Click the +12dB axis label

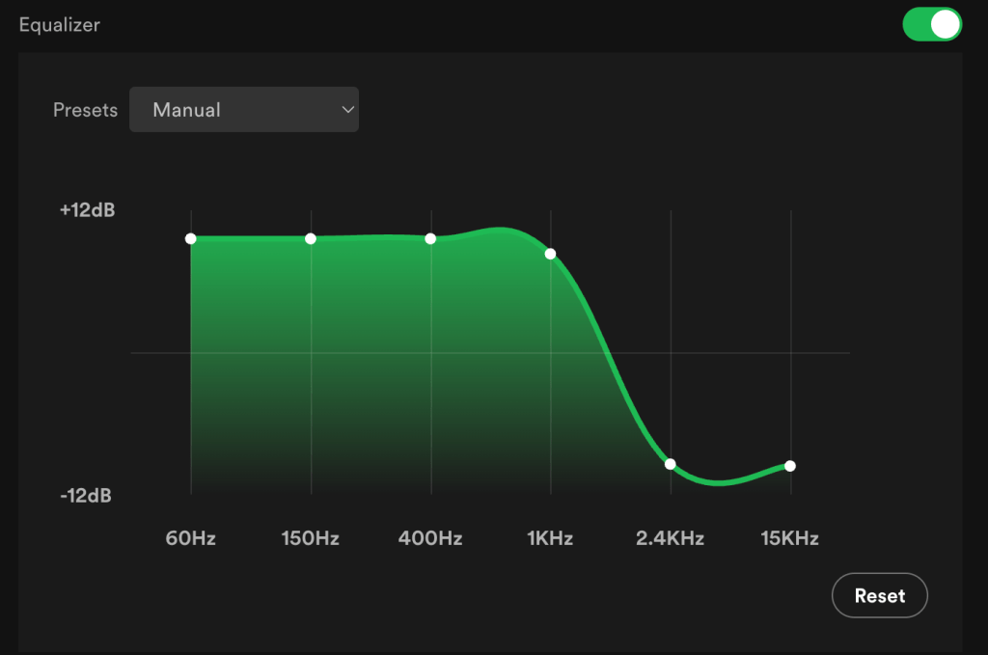(87, 209)
